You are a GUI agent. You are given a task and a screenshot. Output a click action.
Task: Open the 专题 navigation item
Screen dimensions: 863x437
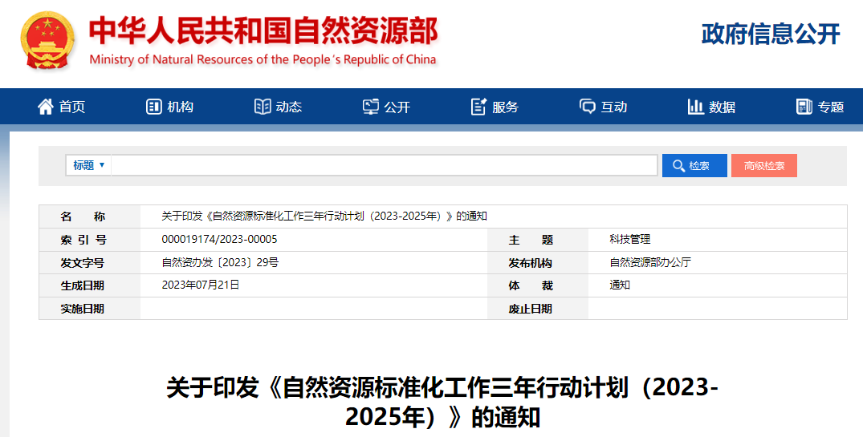[820, 107]
